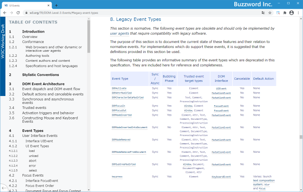Open Focus Event Order contents entry
The height and width of the screenshot is (192, 303).
(x=40, y=186)
